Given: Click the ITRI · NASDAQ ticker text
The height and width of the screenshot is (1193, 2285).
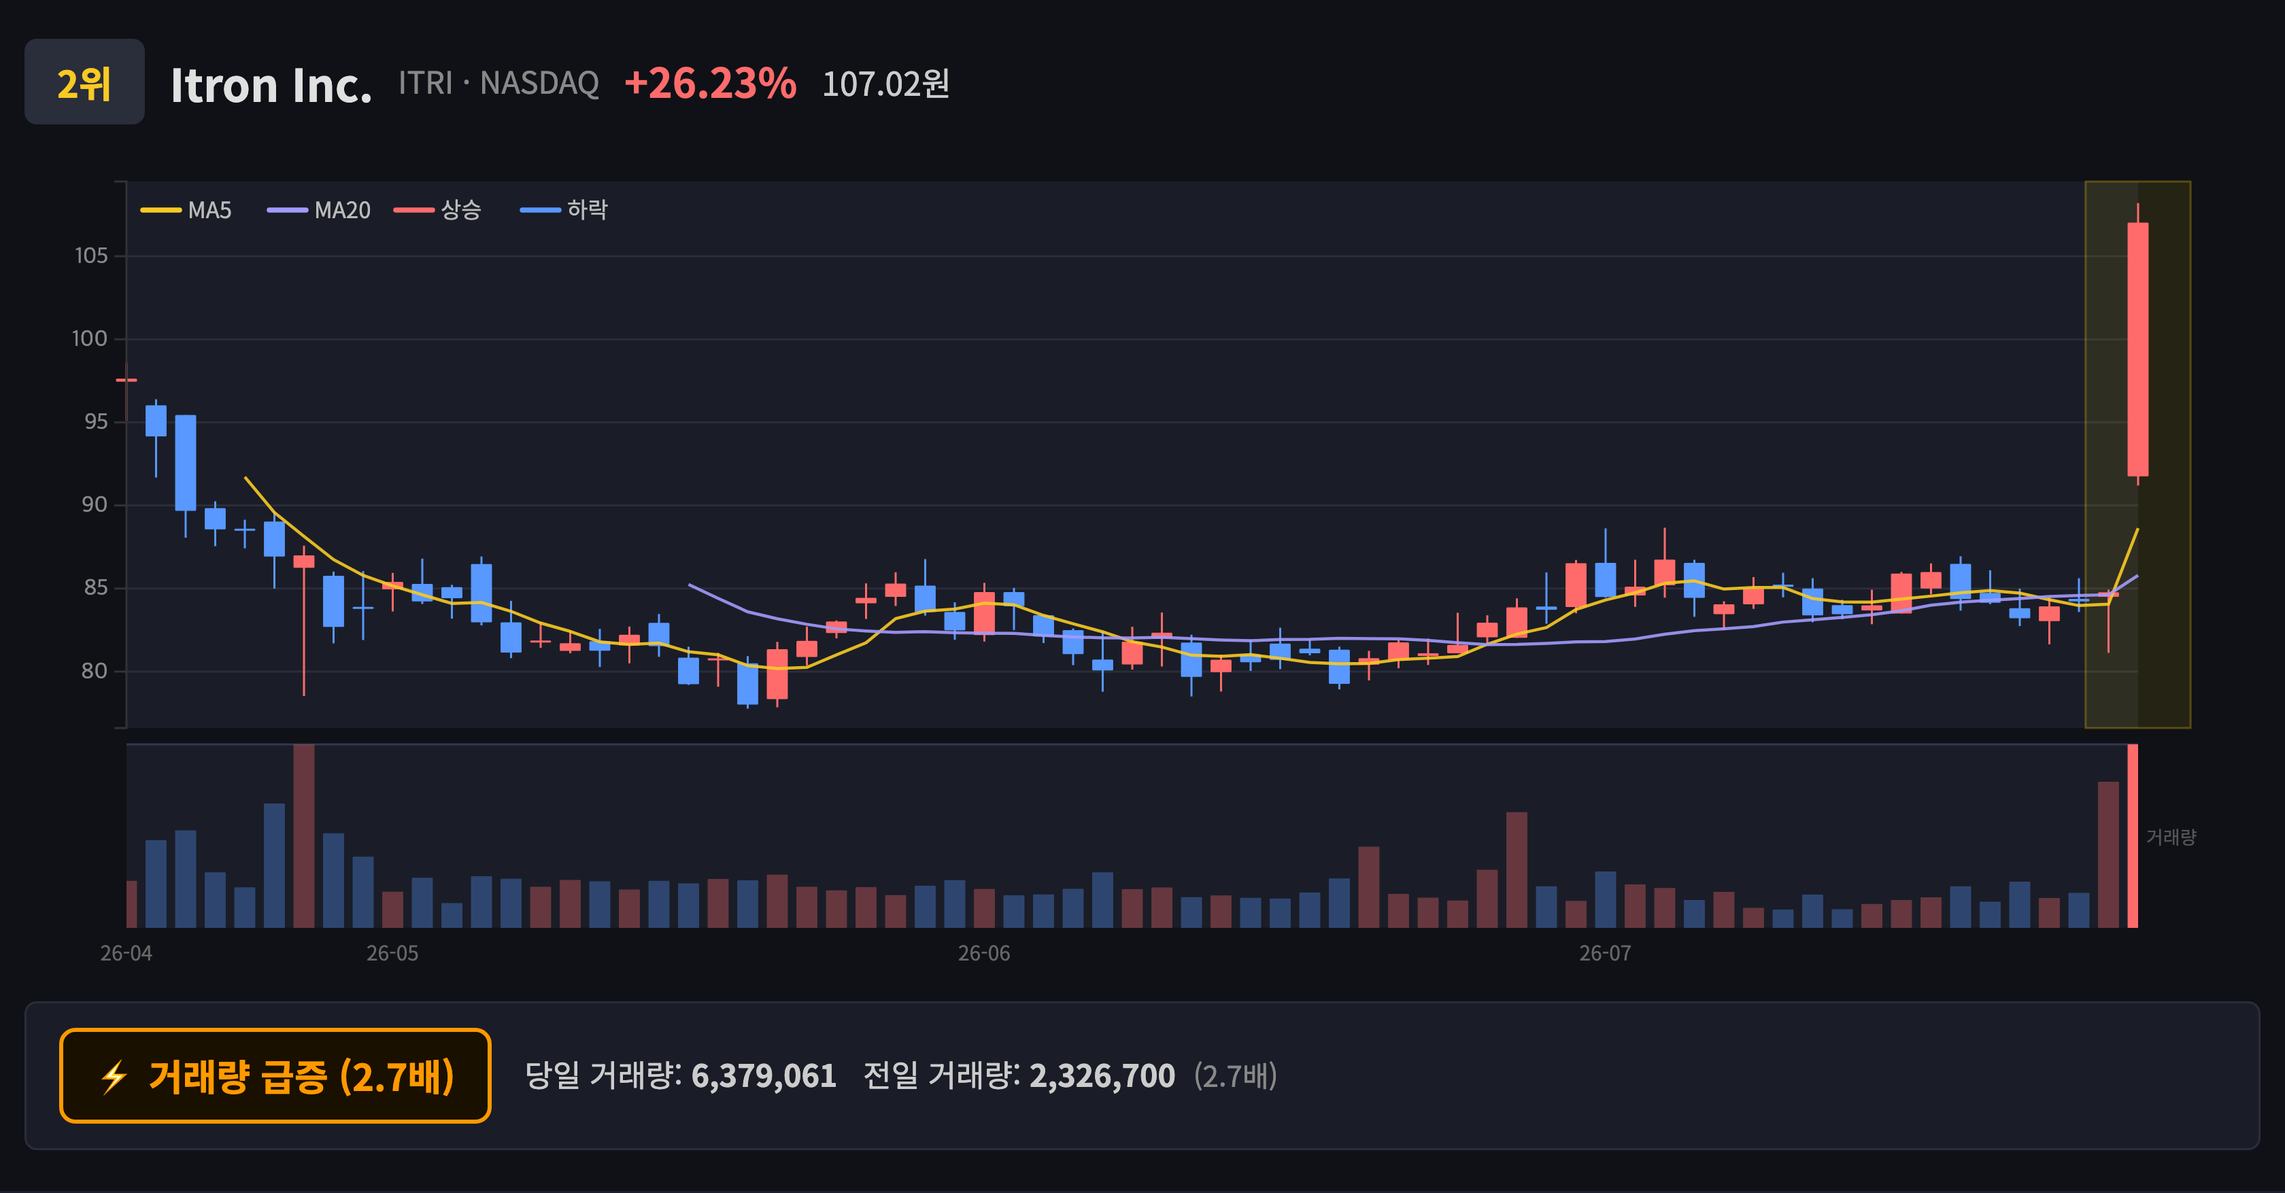Looking at the screenshot, I should (498, 84).
